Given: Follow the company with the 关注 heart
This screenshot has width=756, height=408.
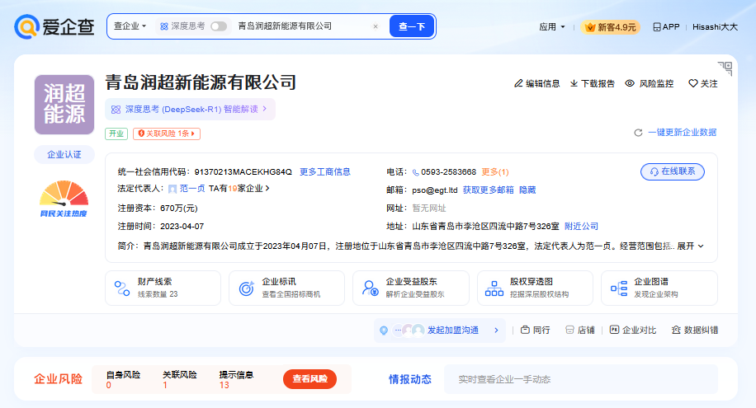Looking at the screenshot, I should click(x=692, y=83).
